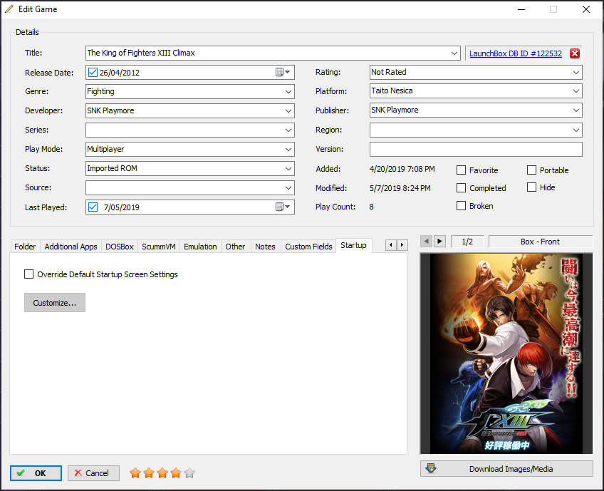Flag the game as Broken
Image resolution: width=604 pixels, height=491 pixels.
click(x=461, y=206)
